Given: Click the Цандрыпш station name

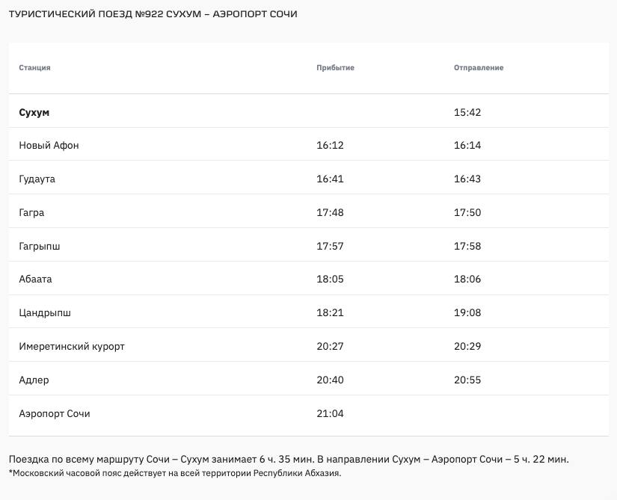Looking at the screenshot, I should click(x=45, y=313).
